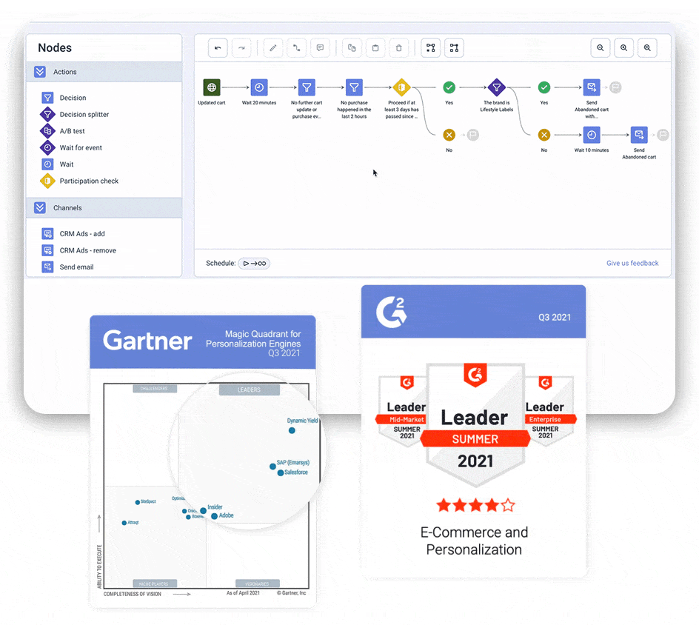This screenshot has height=625, width=699.
Task: Click the Nodes panel heading
Action: coord(55,47)
